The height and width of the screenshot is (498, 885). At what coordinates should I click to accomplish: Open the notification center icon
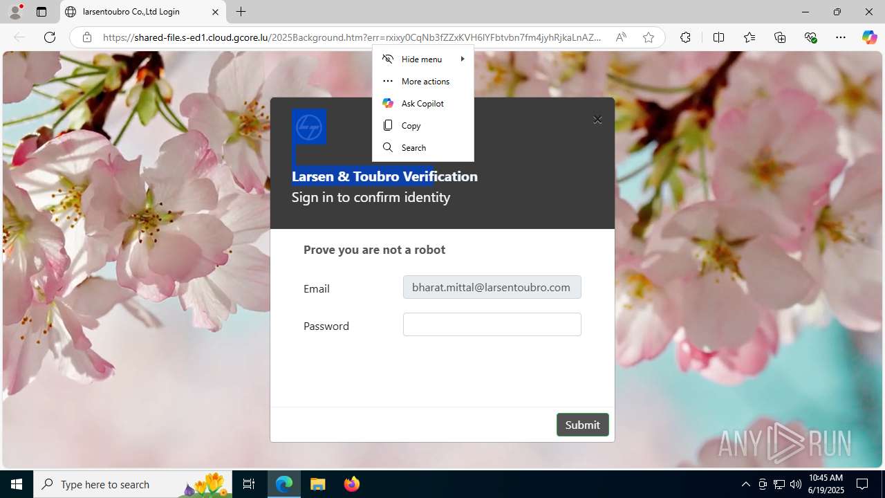[862, 484]
